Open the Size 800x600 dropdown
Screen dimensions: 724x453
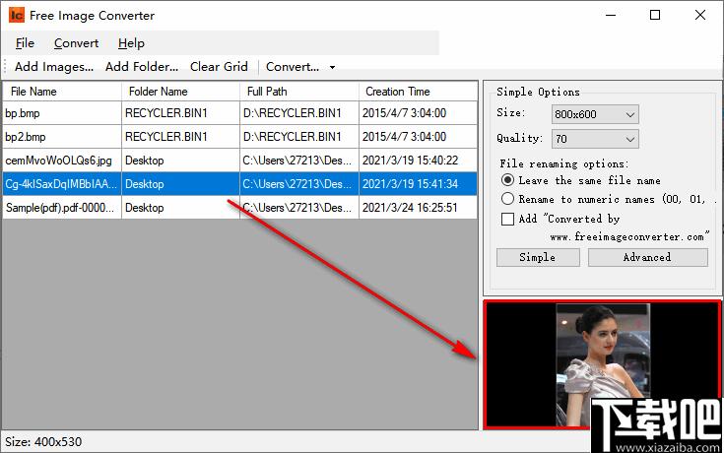tap(595, 114)
